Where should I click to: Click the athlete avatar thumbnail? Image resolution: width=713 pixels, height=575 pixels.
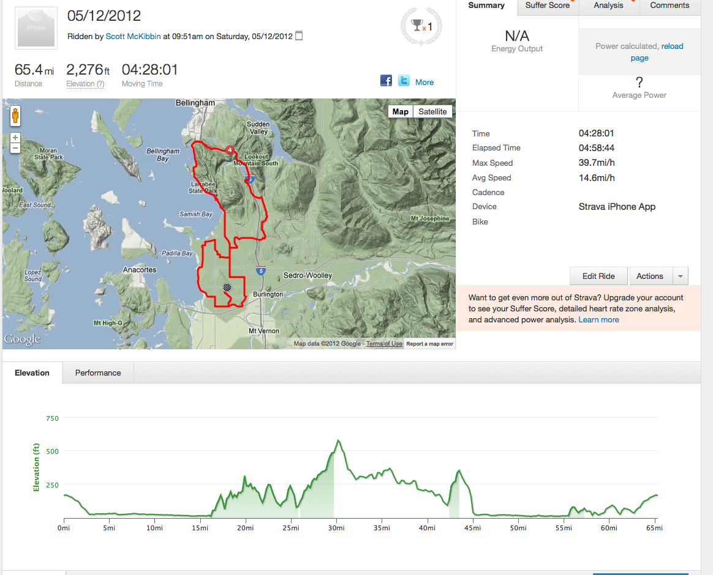point(36,28)
